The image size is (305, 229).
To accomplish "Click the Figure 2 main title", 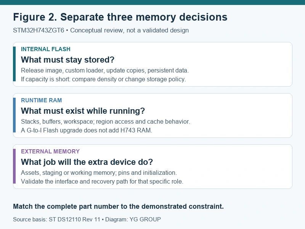I will 120,17.
